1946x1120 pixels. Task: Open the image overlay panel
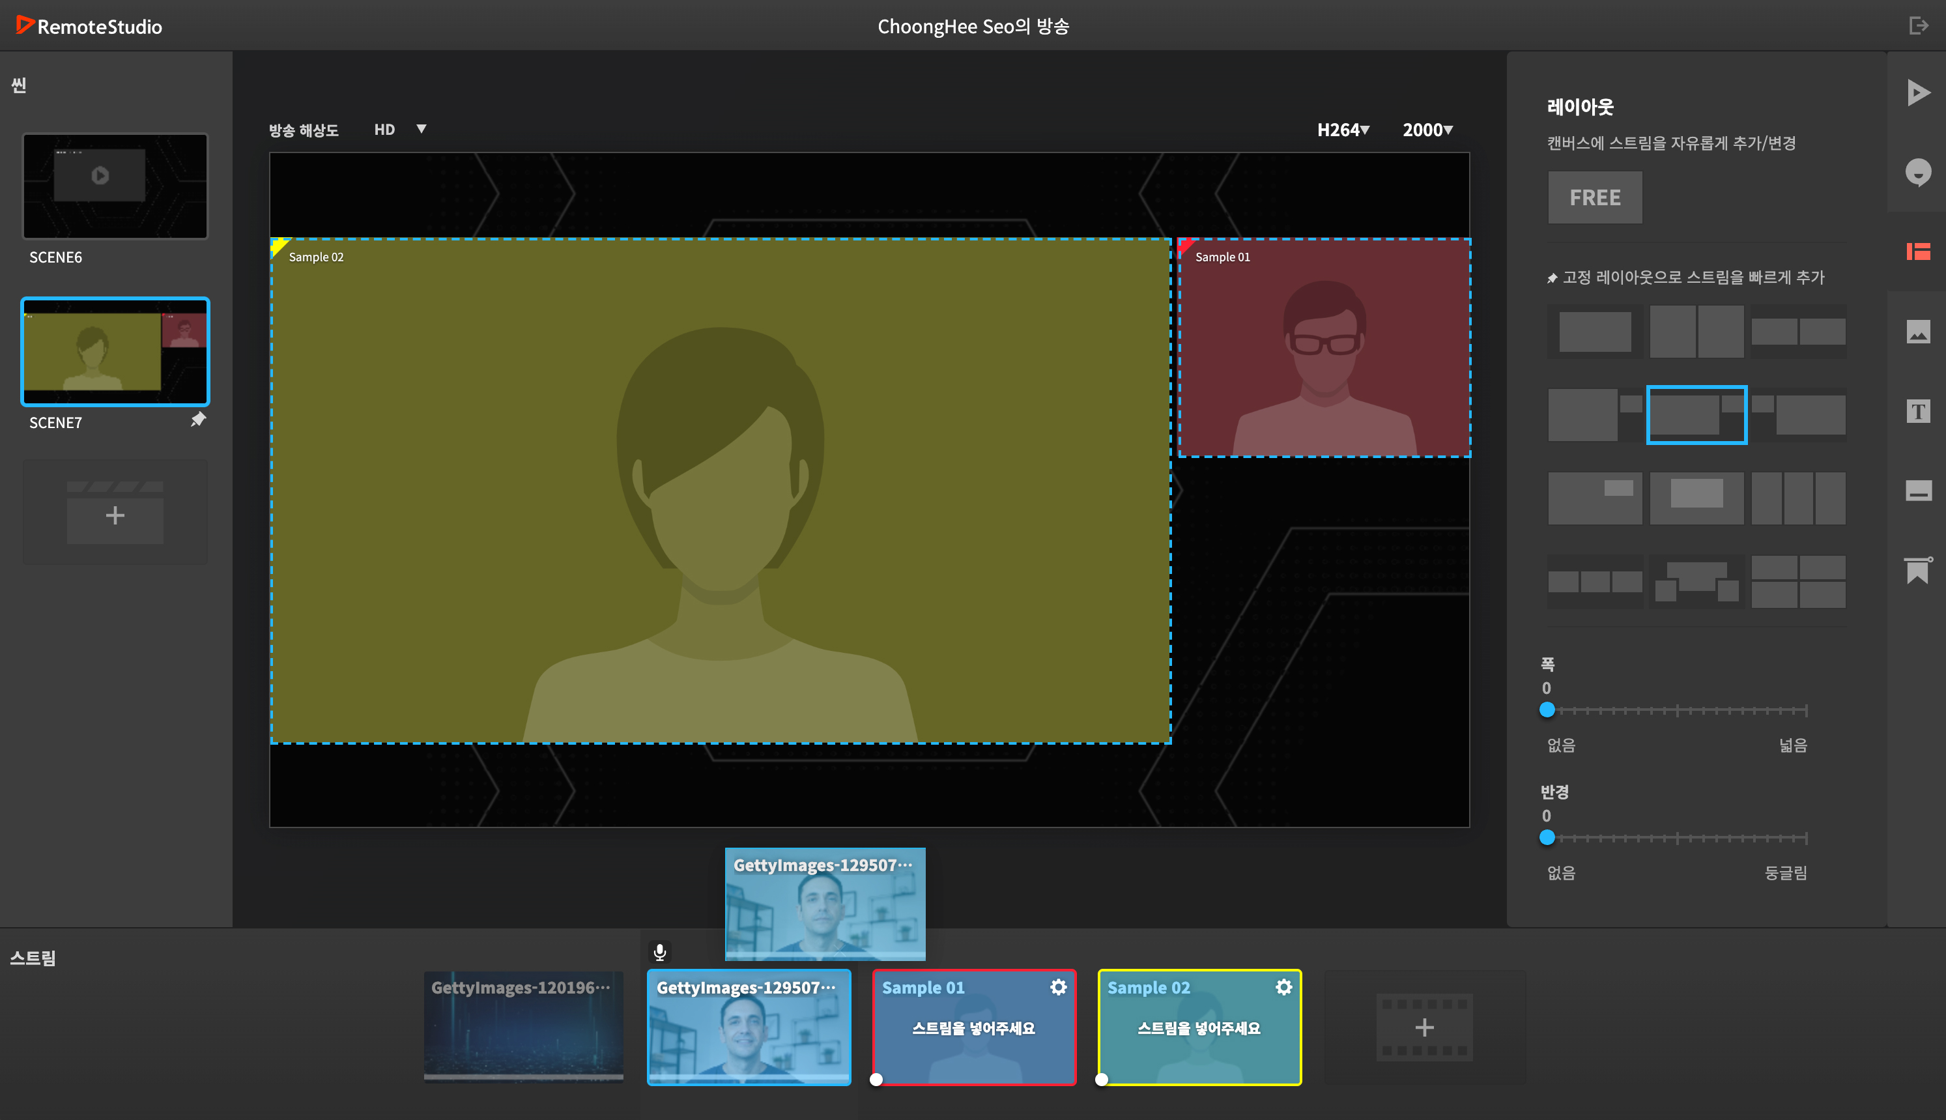coord(1918,332)
